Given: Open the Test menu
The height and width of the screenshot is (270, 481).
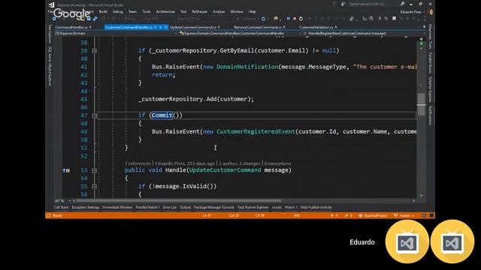Looking at the screenshot, I should pyautogui.click(x=183, y=12).
